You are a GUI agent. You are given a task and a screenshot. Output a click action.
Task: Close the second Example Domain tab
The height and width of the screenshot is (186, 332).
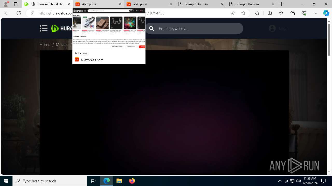(x=273, y=4)
